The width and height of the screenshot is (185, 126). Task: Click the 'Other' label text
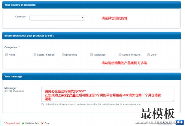pyautogui.click(x=154, y=55)
